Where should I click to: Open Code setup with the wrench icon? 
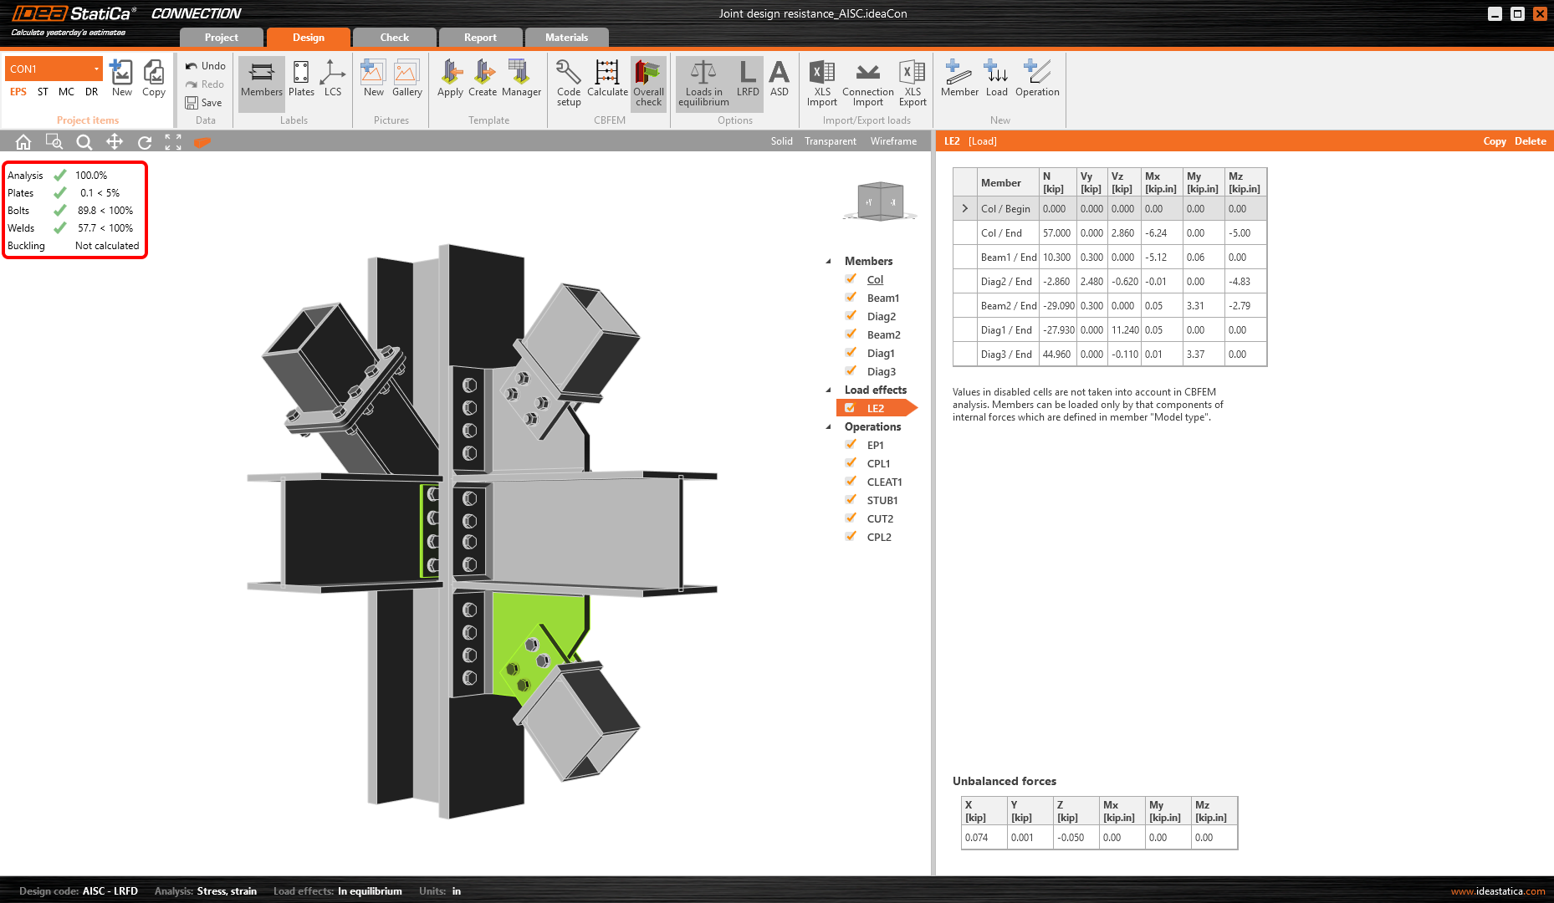click(x=569, y=81)
